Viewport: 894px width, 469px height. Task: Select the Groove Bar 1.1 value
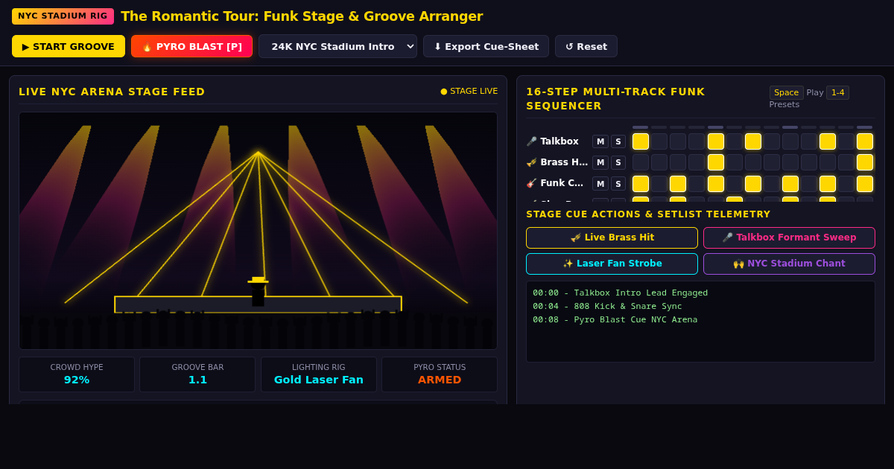[197, 380]
